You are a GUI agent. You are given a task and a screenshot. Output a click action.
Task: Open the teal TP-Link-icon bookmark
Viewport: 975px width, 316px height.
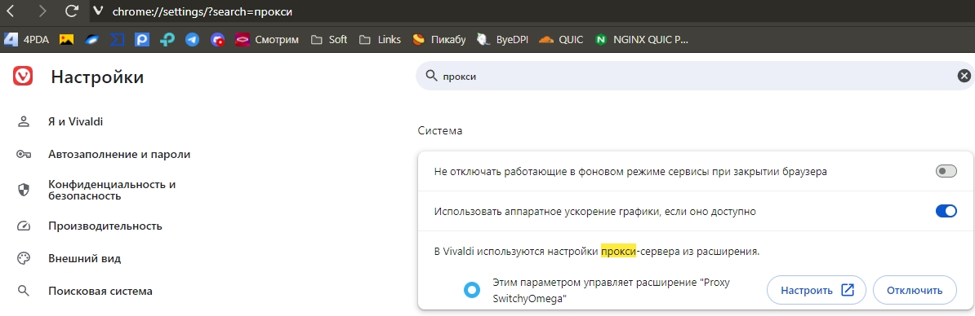pyautogui.click(x=167, y=40)
